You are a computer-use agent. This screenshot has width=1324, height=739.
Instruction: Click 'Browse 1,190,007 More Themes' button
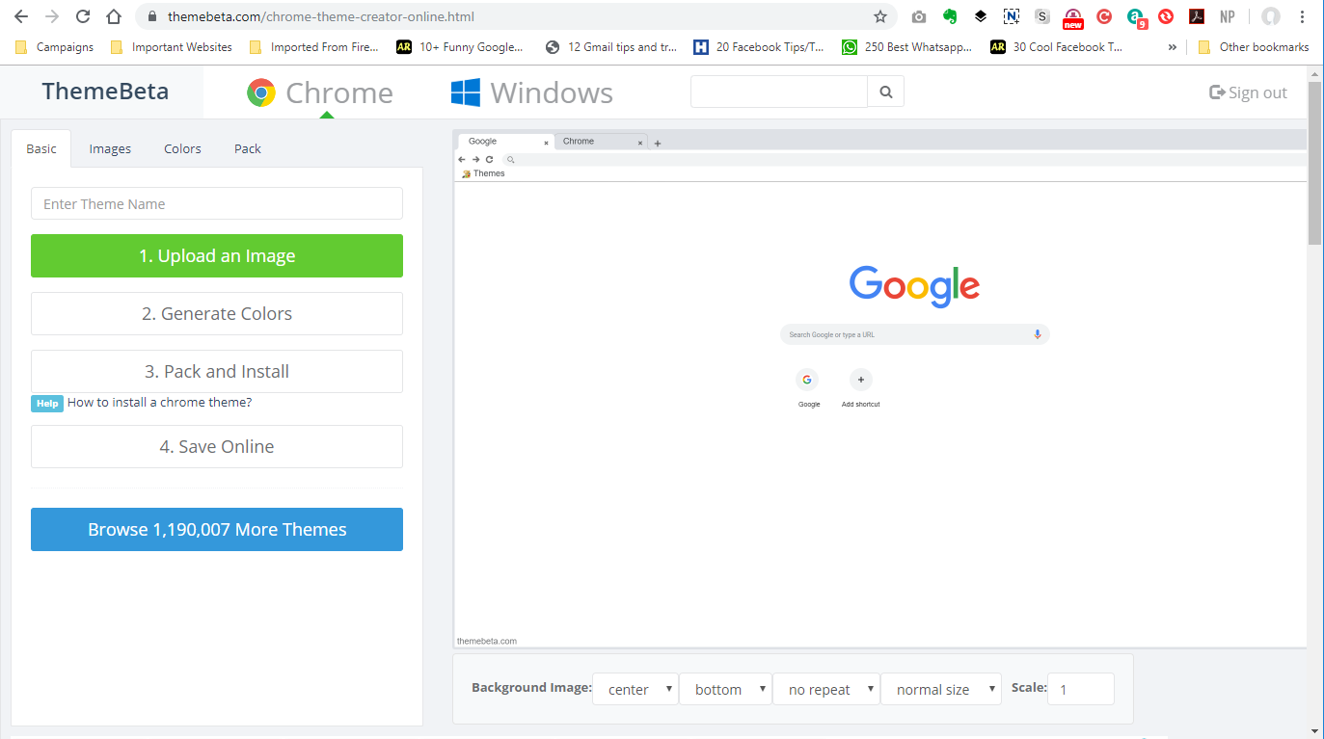pos(217,529)
